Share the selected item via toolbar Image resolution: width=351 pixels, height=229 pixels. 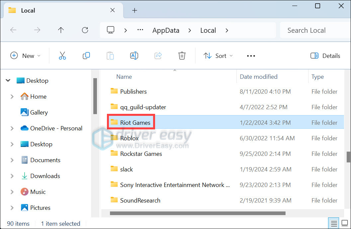[x=158, y=56]
